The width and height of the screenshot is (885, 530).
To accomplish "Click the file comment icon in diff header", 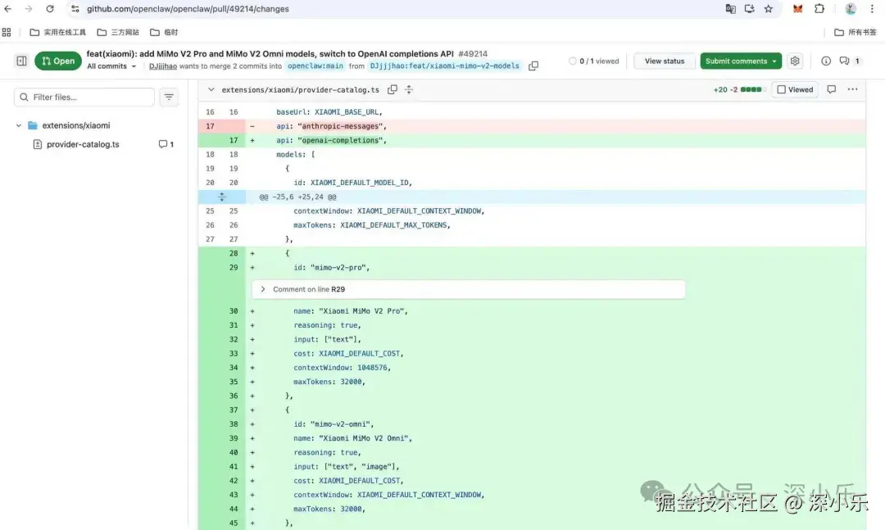I will pyautogui.click(x=832, y=89).
